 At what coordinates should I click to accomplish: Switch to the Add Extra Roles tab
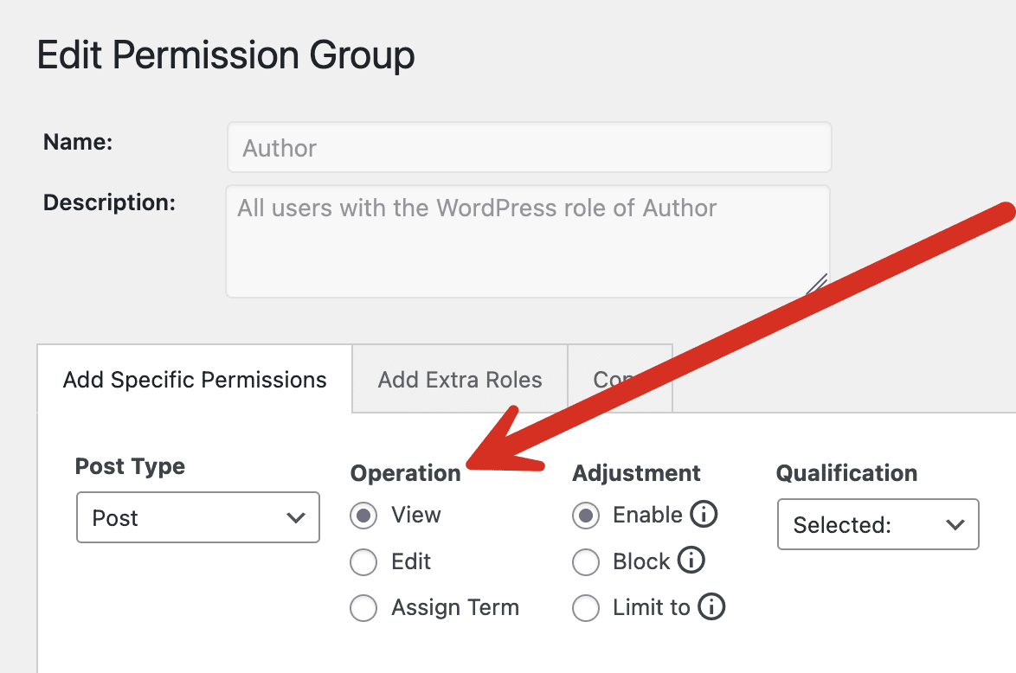[459, 379]
